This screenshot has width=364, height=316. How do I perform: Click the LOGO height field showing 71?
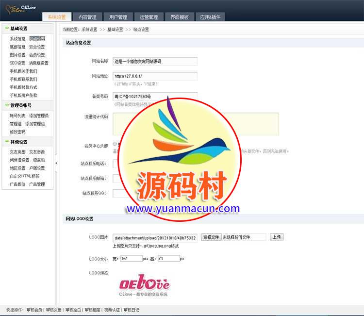[x=169, y=258]
